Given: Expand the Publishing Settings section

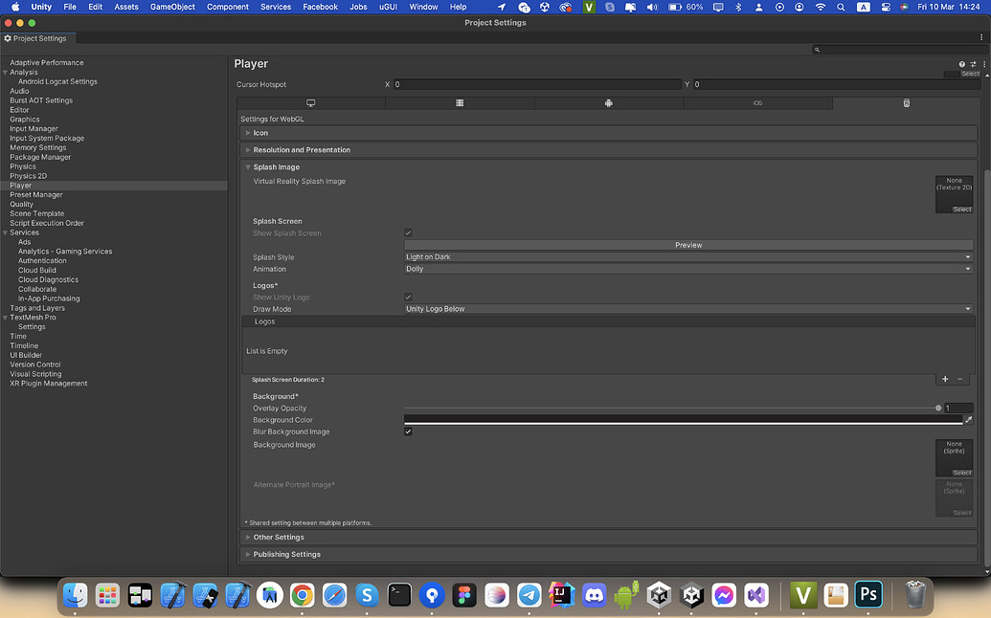Looking at the screenshot, I should coord(286,555).
